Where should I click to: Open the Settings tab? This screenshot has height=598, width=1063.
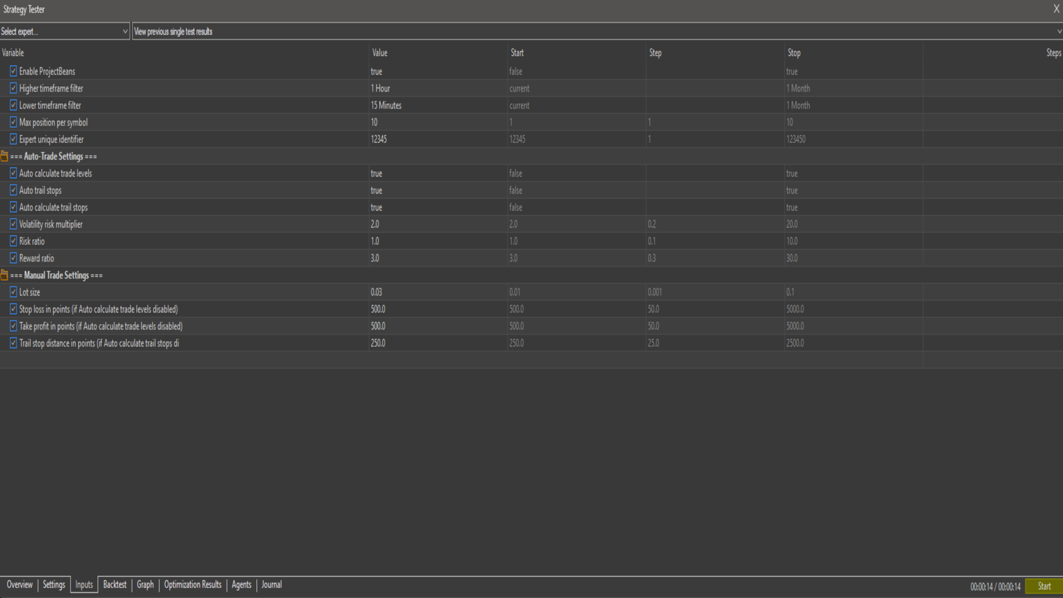[x=54, y=585]
